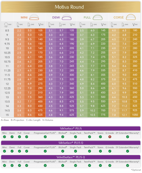This screenshot has height=173, width=142.
Task: Click SilkSurface PLUS Q ProgressiveGel PLUS checkmark
Action: [45, 151]
